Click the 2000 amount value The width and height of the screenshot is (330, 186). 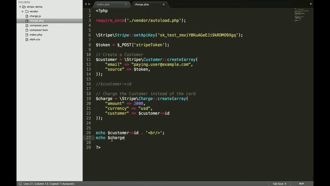pos(139,103)
